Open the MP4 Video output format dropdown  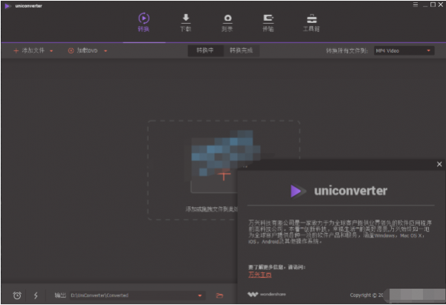404,50
